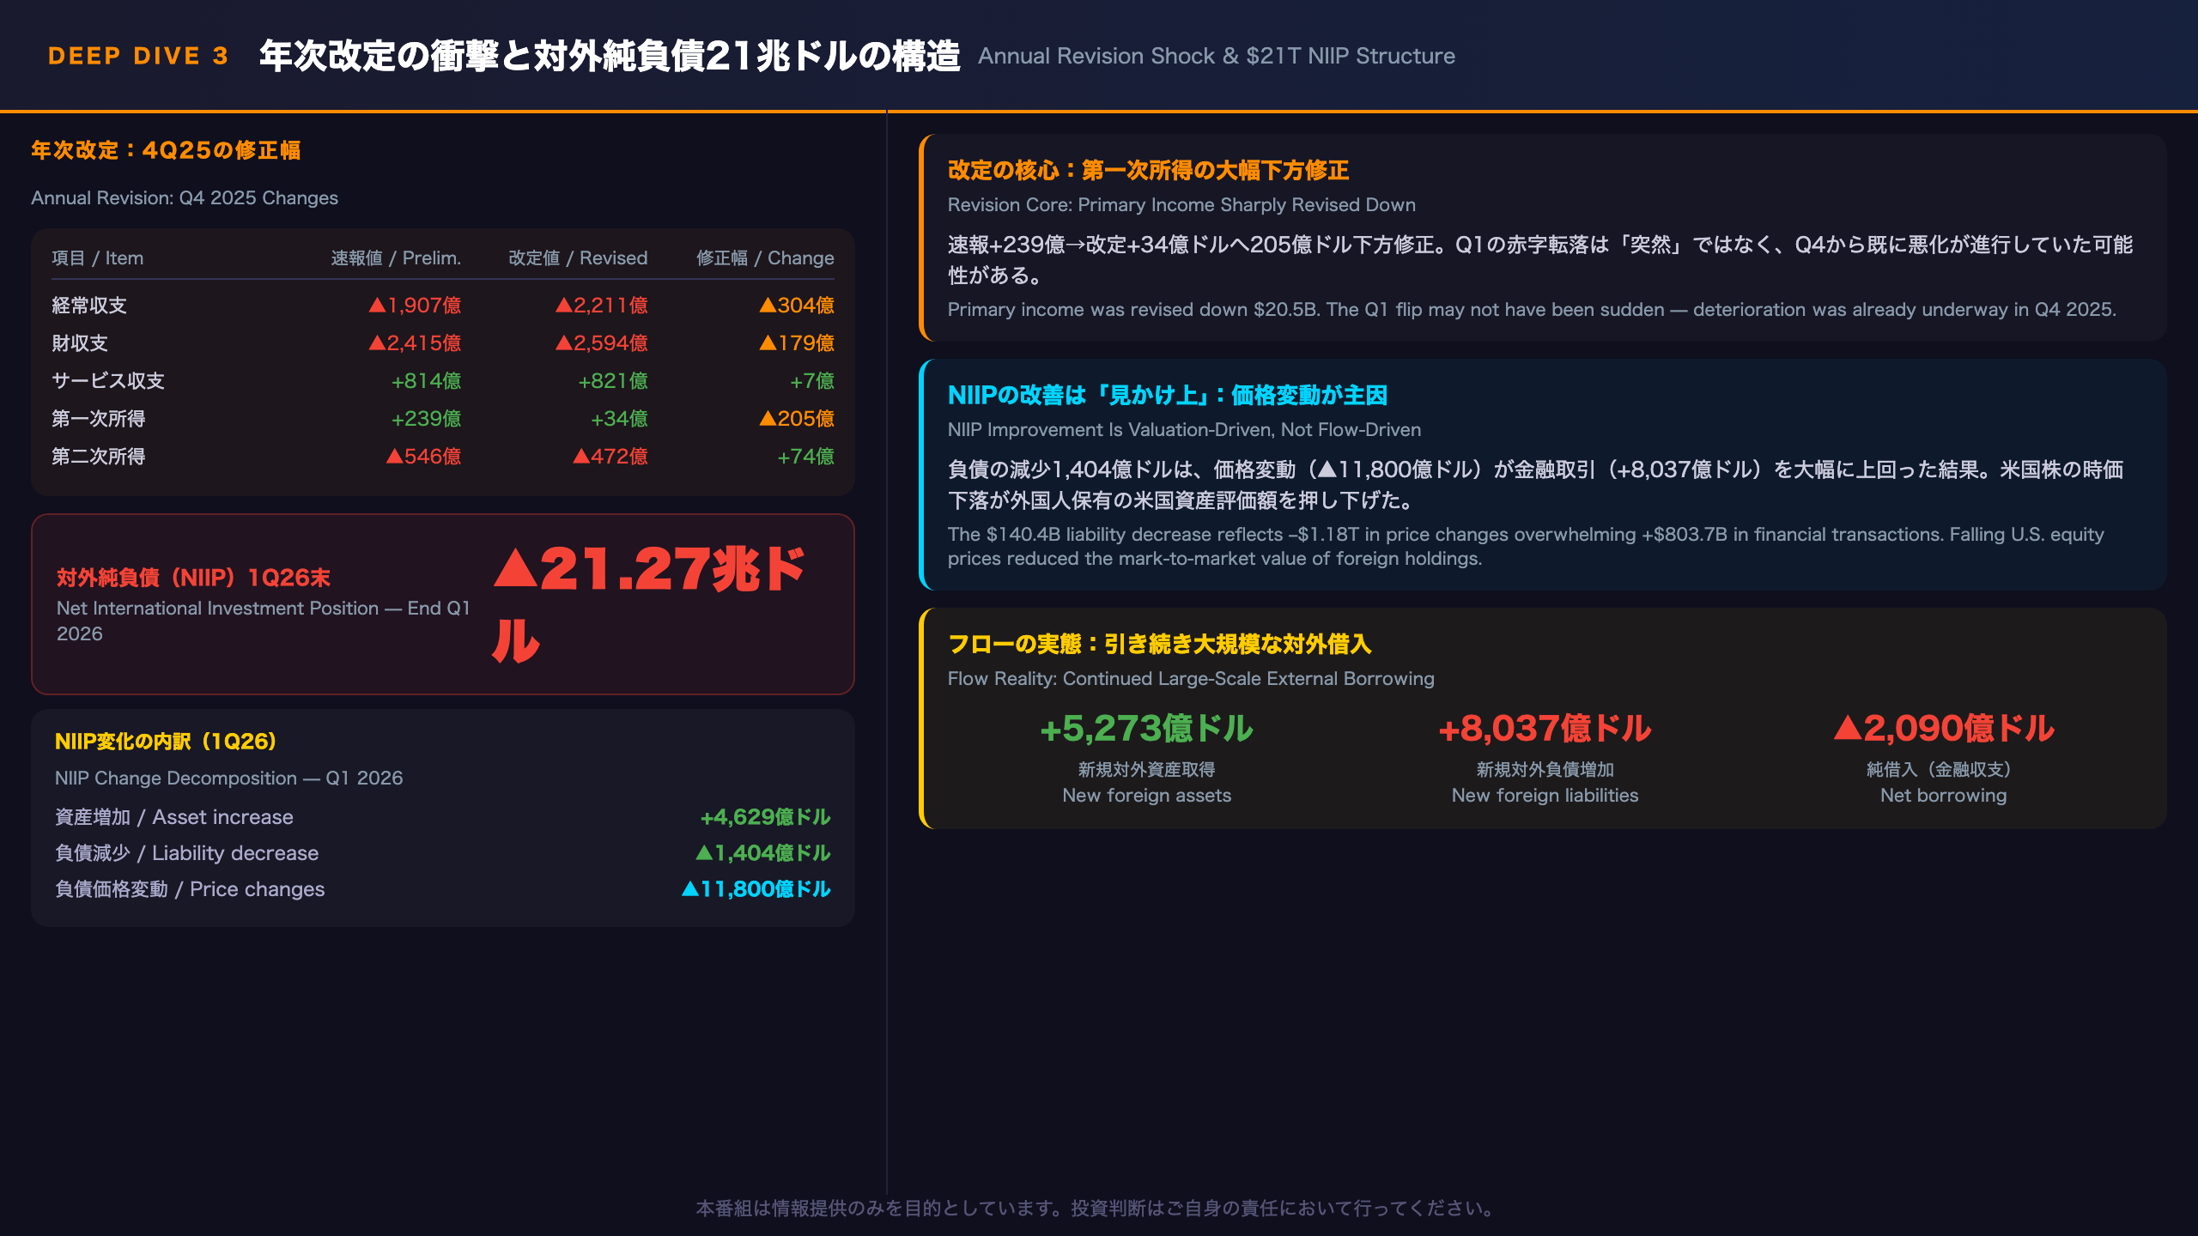2198x1236 pixels.
Task: Click 'Annual Revision Shock & $21T NIIP Structure' subtitle
Action: pos(1217,56)
